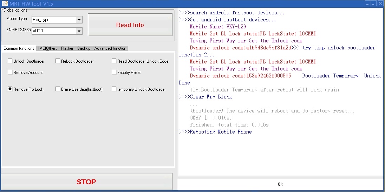
Task: Open the IMEI|Others tab
Action: [x=48, y=48]
